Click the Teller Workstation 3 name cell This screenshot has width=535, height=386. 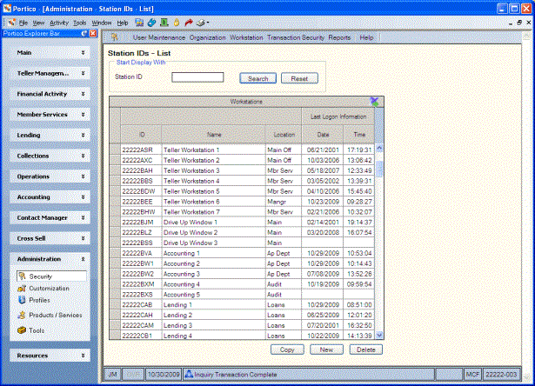213,170
